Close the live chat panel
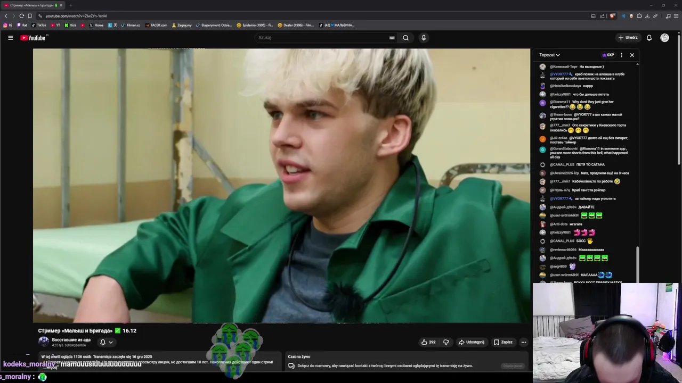This screenshot has width=682, height=383. (x=632, y=55)
